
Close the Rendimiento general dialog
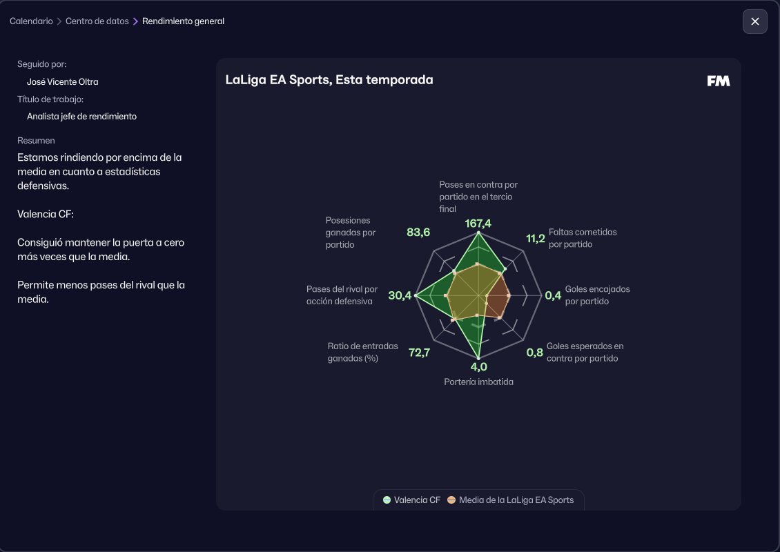pyautogui.click(x=754, y=21)
